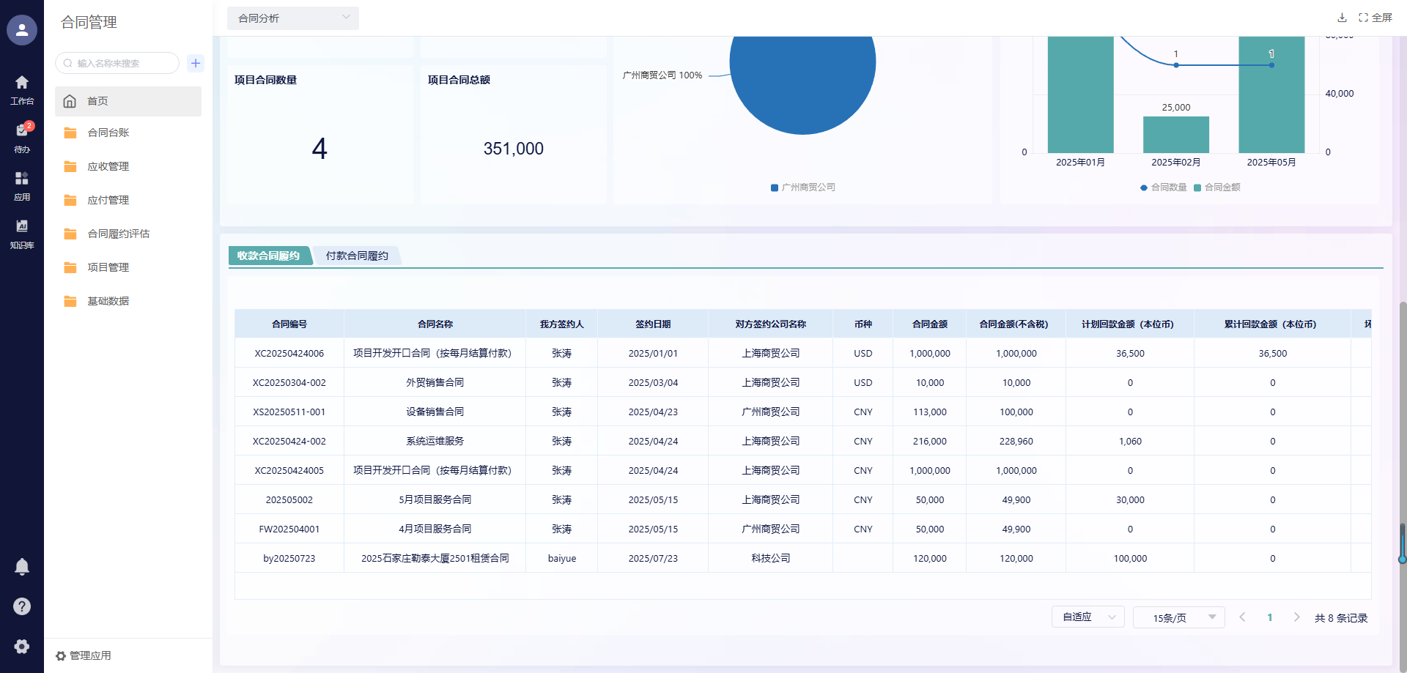Click the user avatar icon
Image resolution: width=1407 pixels, height=673 pixels.
[22, 30]
